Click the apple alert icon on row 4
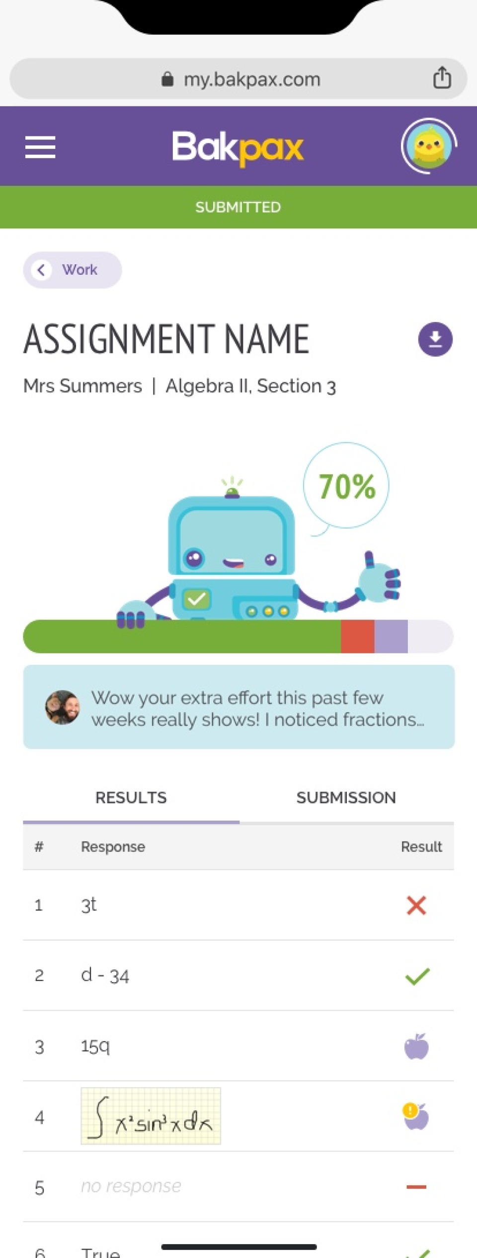 [415, 1117]
